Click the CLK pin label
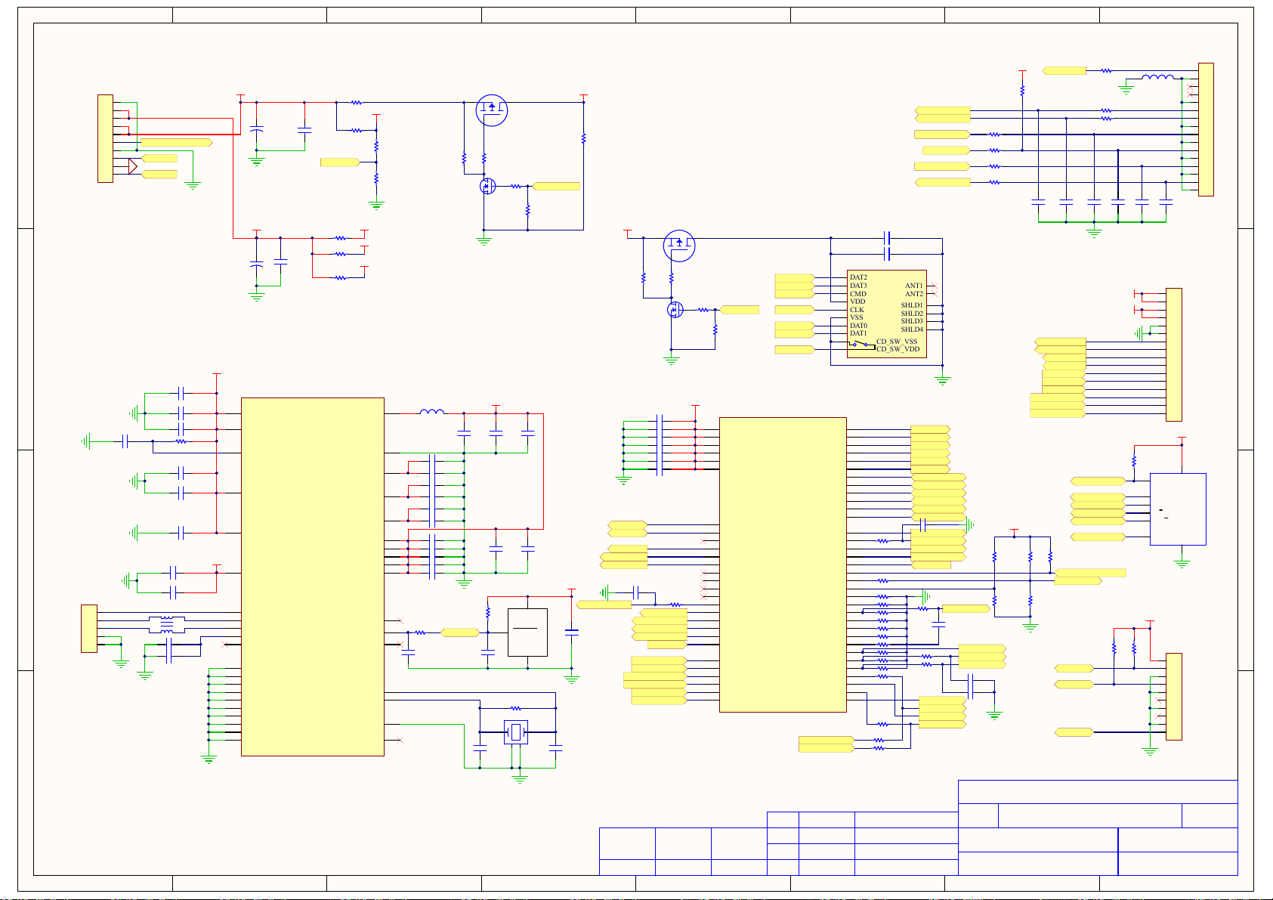 pos(857,310)
